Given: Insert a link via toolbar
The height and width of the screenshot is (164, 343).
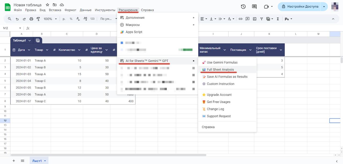Looking at the screenshot, I should click(x=240, y=19).
